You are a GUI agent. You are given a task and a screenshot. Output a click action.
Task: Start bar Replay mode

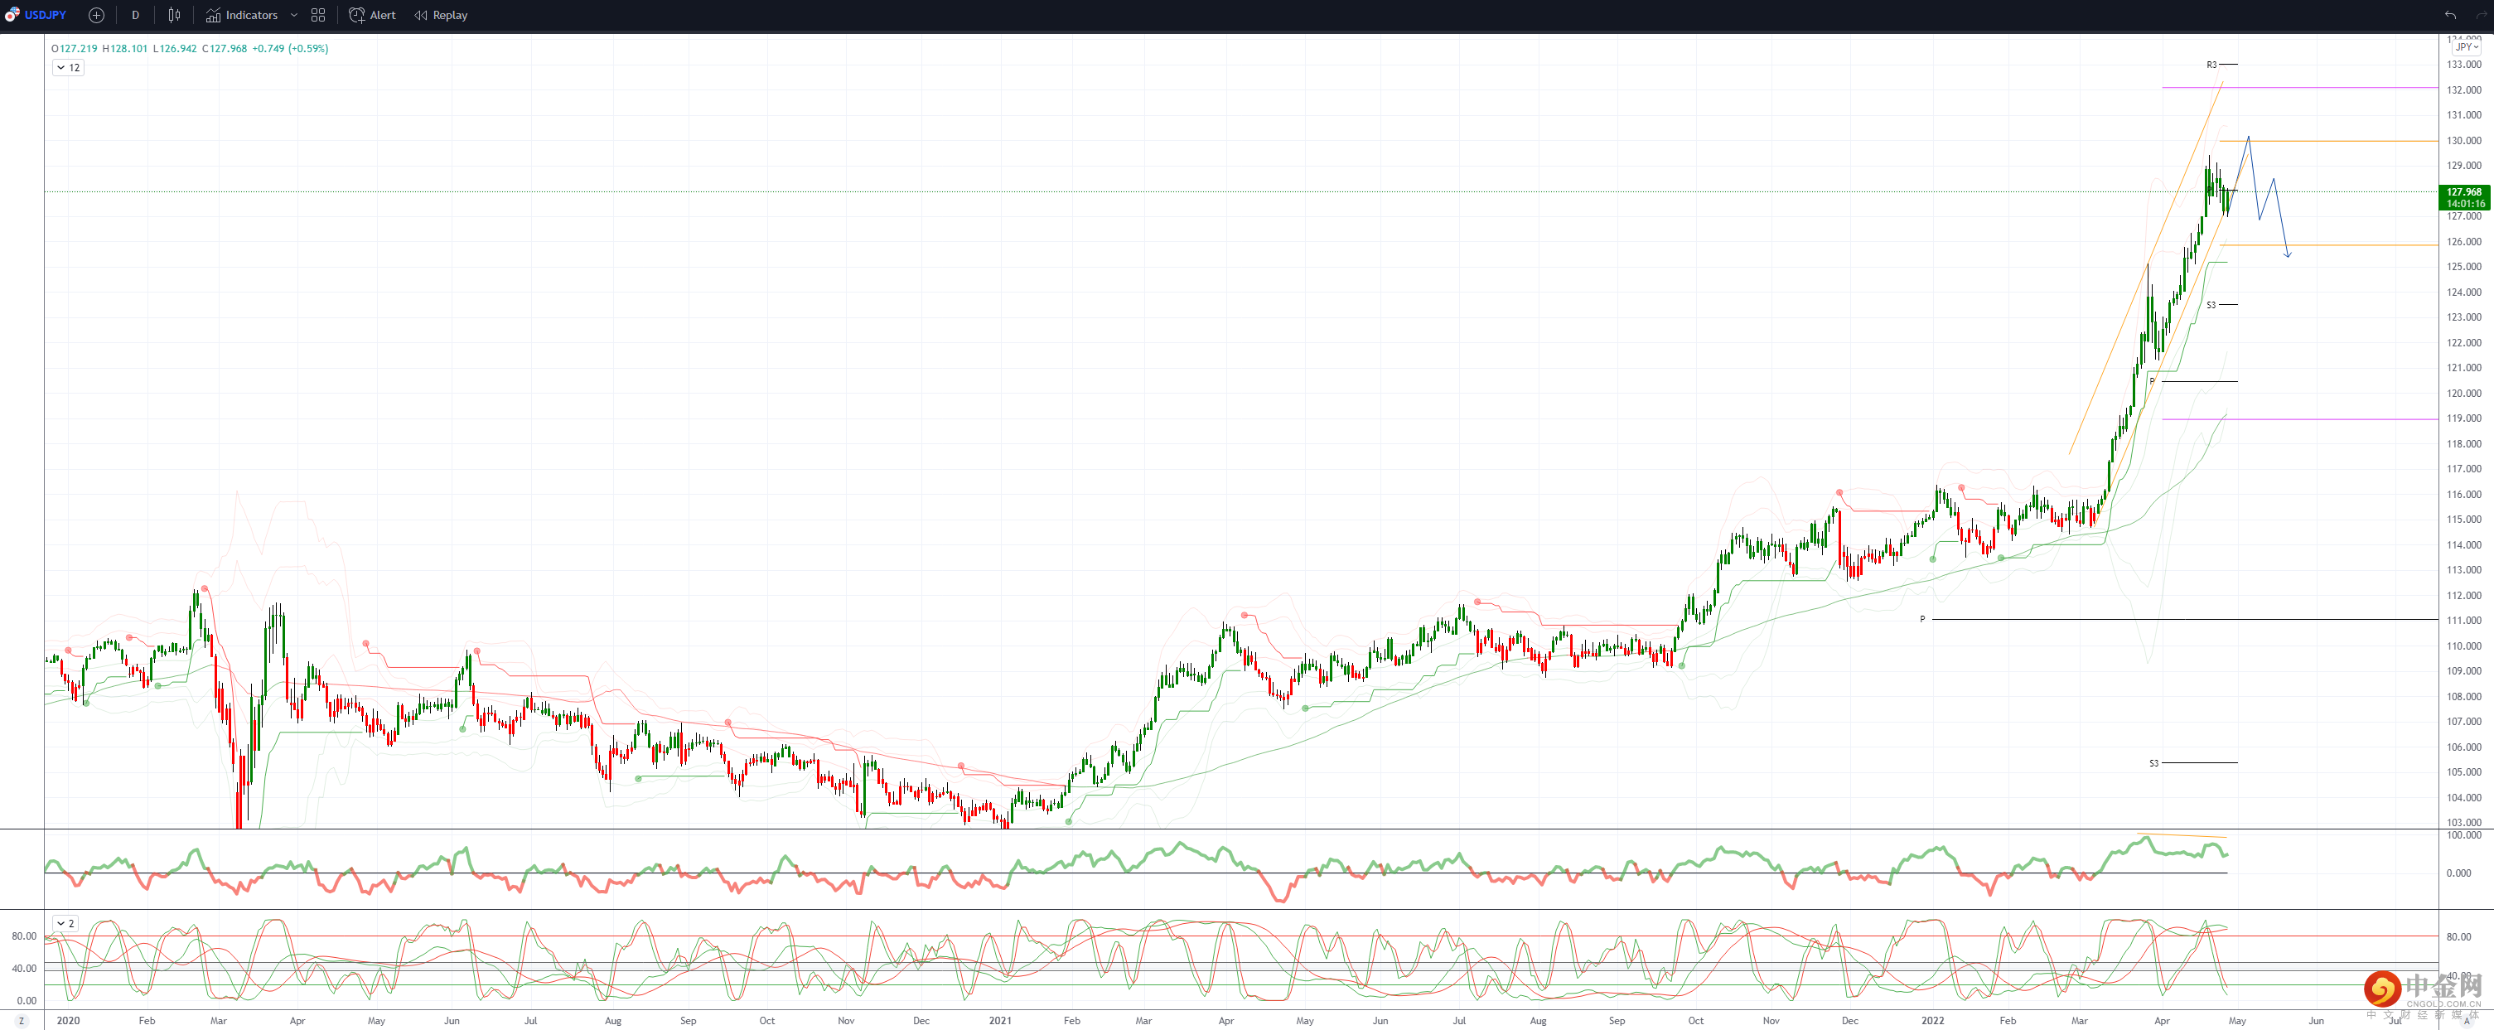pos(441,15)
